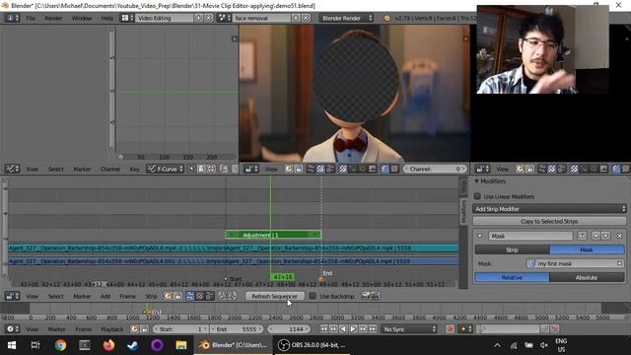Open the F-Curve mode dropdown

coord(165,169)
